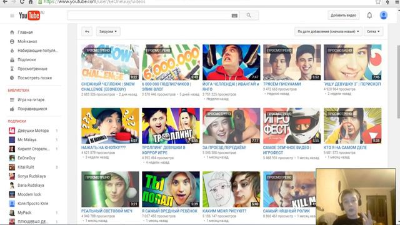The height and width of the screenshot is (225, 400).
Task: Open the РЕАЛЬНЫЙ СВЕТОВОЙ МЕЧ video title
Action: [107, 211]
